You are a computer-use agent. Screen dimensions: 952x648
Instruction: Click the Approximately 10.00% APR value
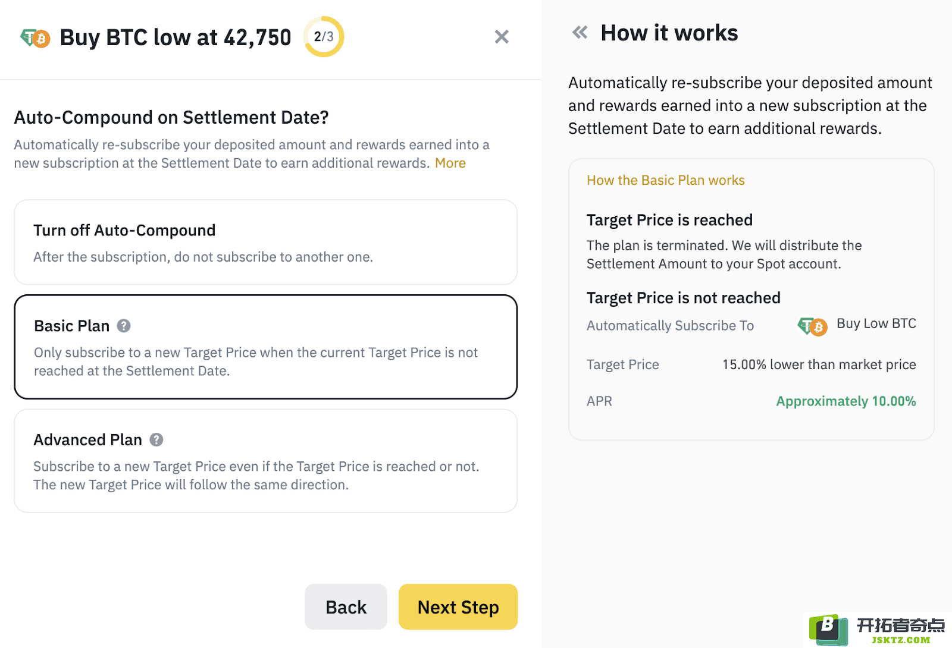coord(846,401)
